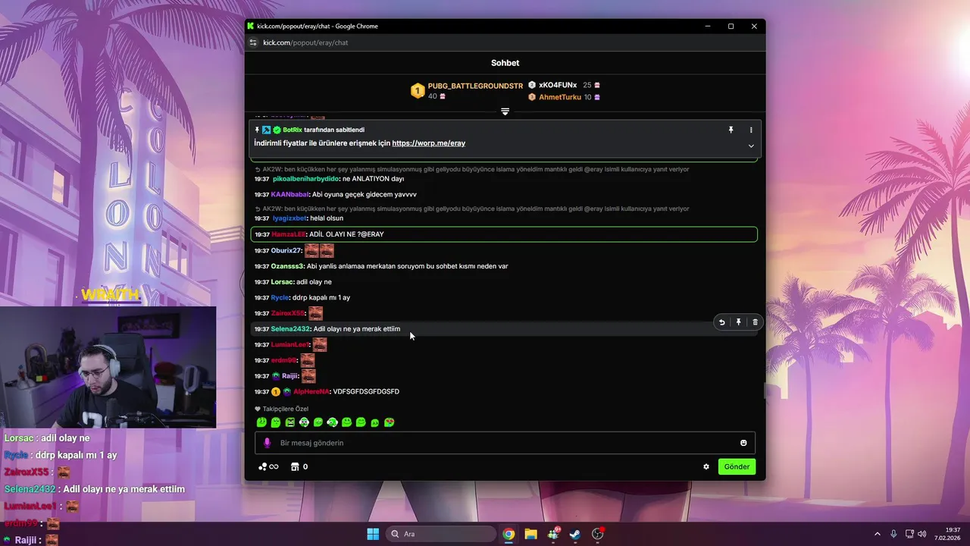Click username Rycle in chat popout
This screenshot has height=546, width=970.
[280, 297]
